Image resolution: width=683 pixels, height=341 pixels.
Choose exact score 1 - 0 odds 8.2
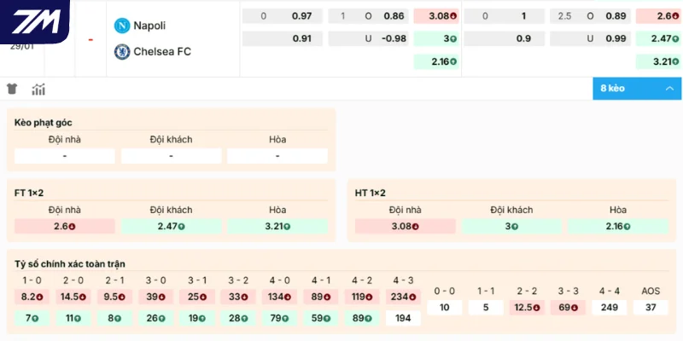pyautogui.click(x=32, y=297)
